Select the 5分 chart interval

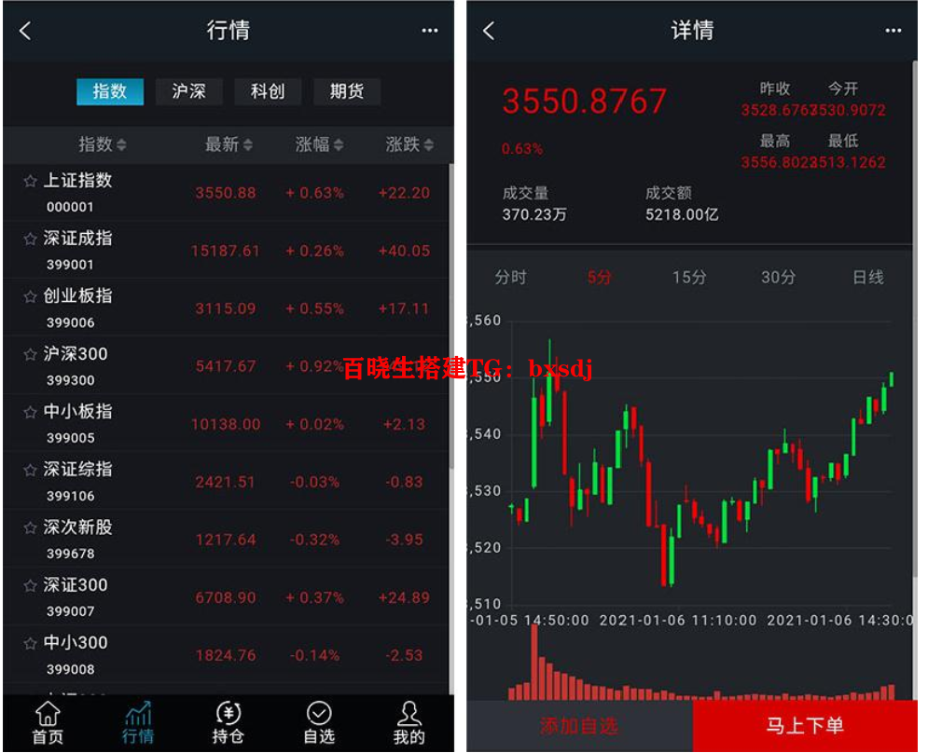click(600, 277)
